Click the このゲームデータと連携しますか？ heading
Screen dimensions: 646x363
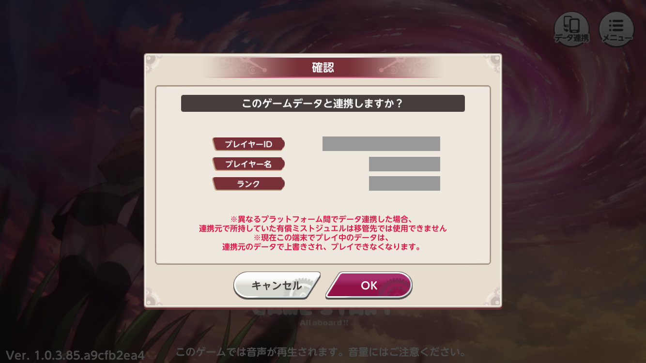pos(323,103)
